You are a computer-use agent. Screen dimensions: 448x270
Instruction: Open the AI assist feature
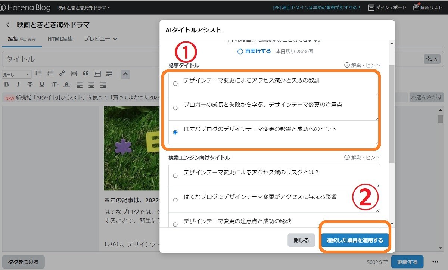[x=432, y=59]
